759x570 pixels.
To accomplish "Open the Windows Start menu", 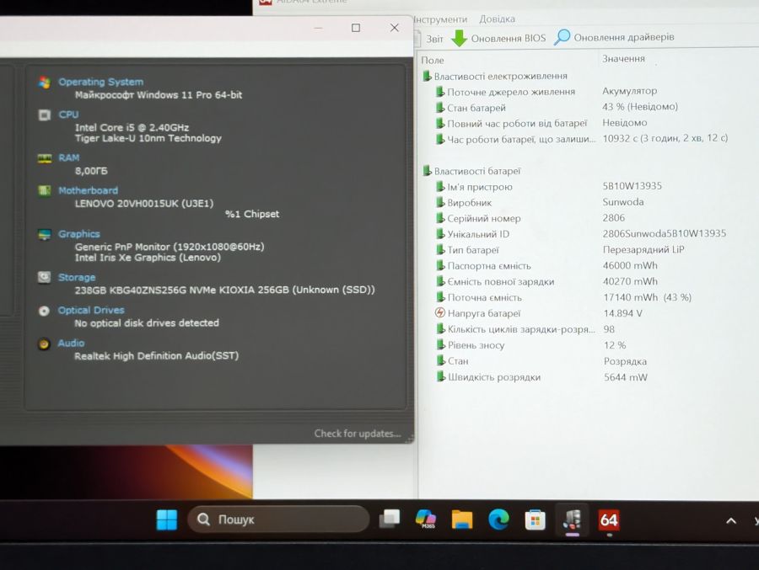I will 167,520.
